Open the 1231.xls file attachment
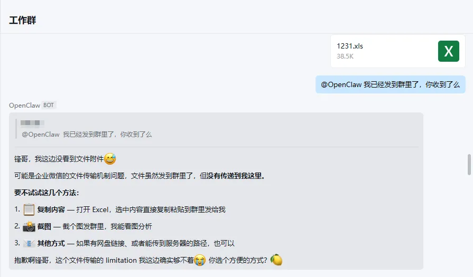The height and width of the screenshot is (277, 473). (x=398, y=51)
